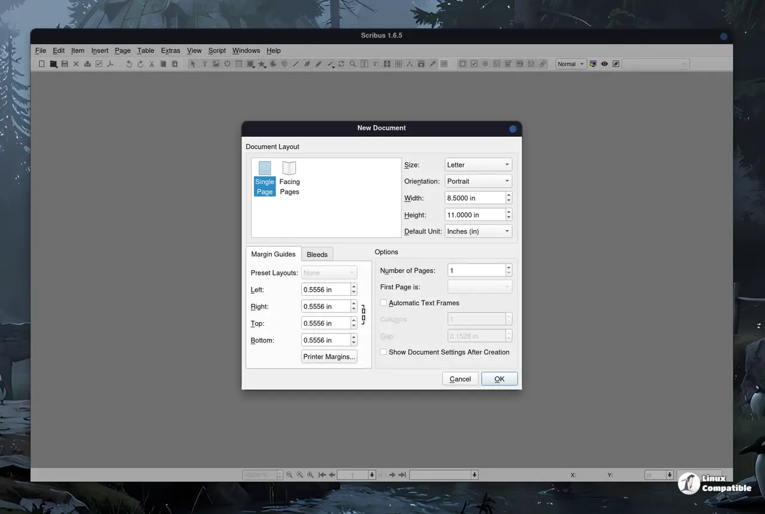765x514 pixels.
Task: Increase the Number of Pages stepper
Action: [x=509, y=267]
